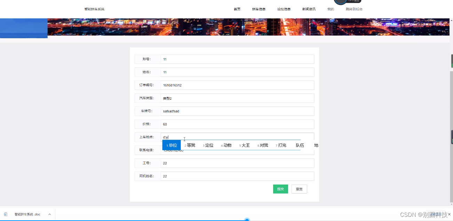Click the 重置 button
Image resolution: width=453 pixels, height=221 pixels.
point(299,189)
